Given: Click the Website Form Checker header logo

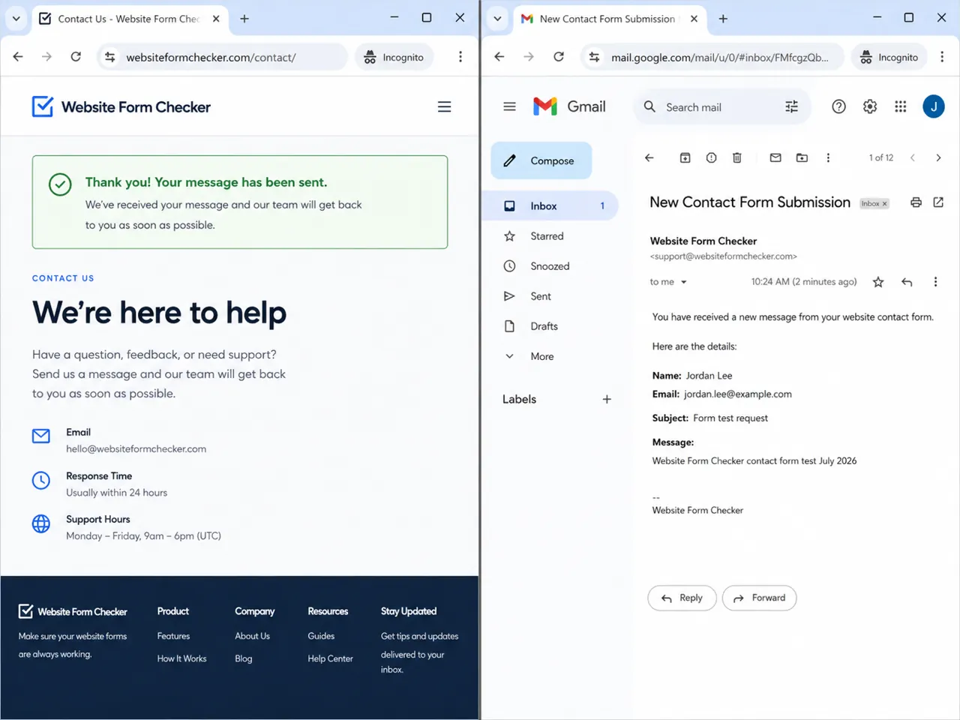Looking at the screenshot, I should [121, 107].
